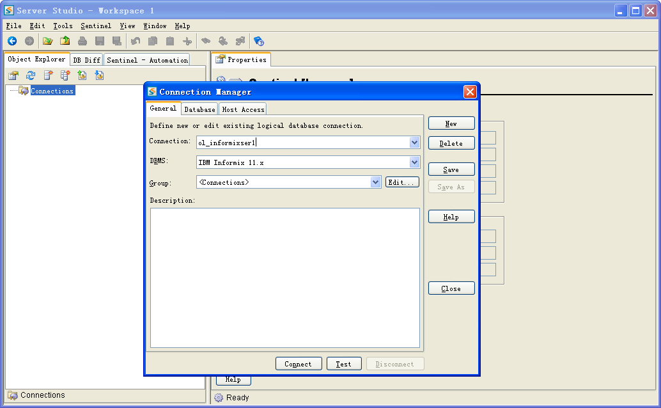
Task: Expand the Connection name dropdown arrow
Action: pyautogui.click(x=414, y=143)
